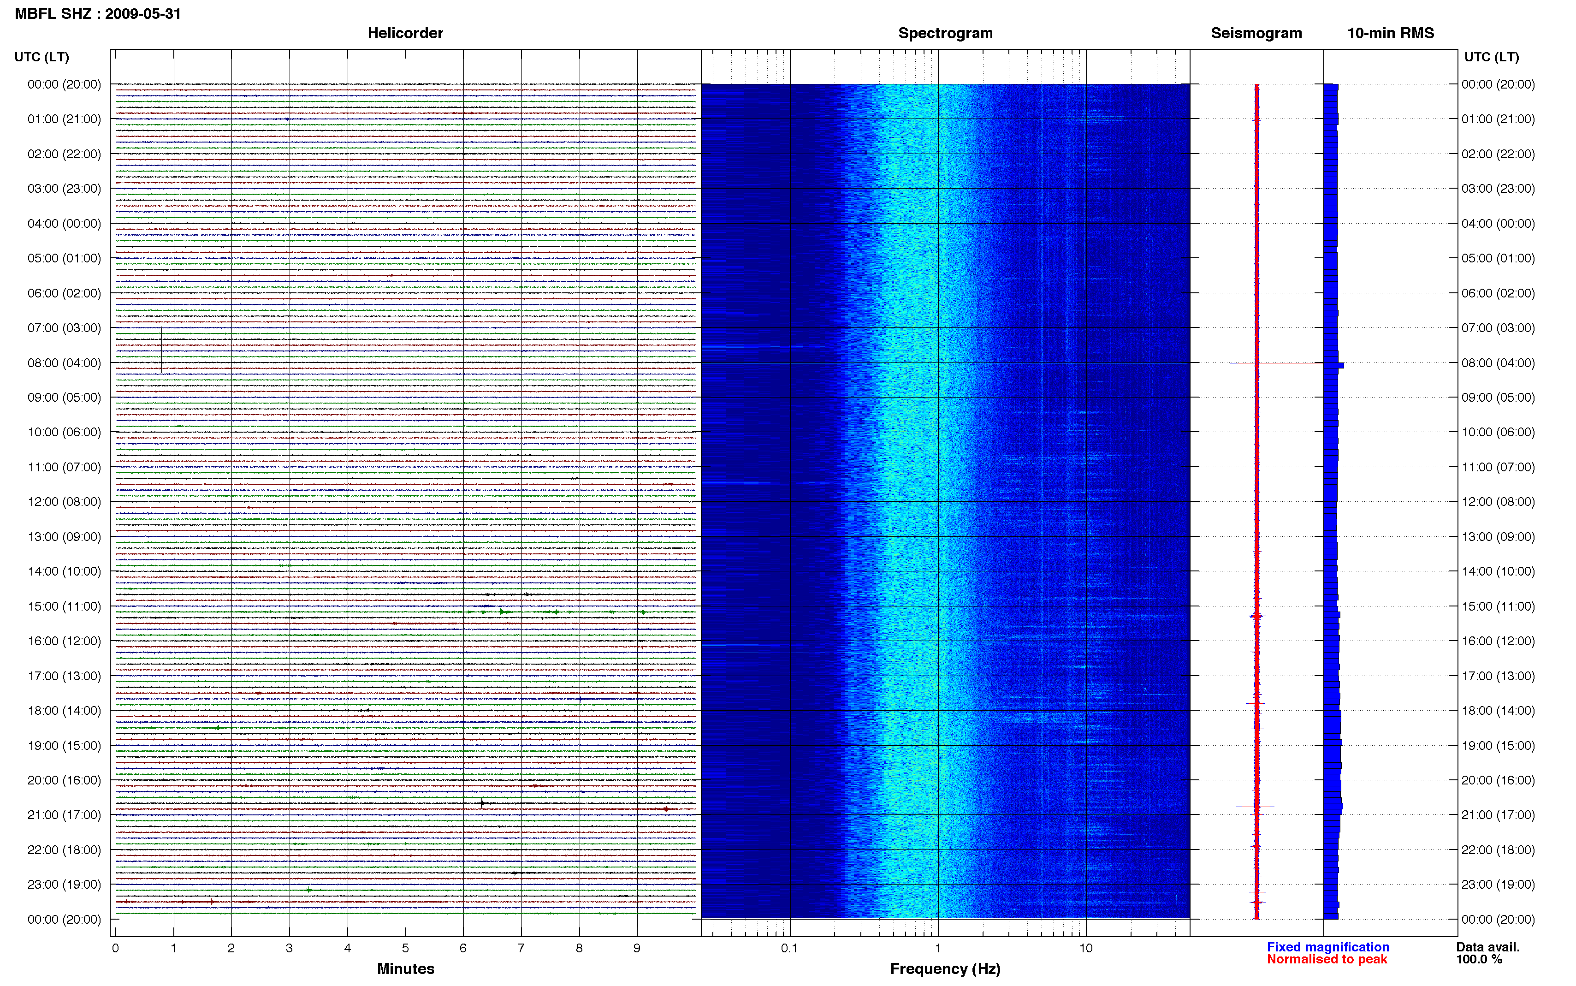Click left time label 05:00 (01:00)
The width and height of the screenshot is (1576, 986).
point(64,258)
